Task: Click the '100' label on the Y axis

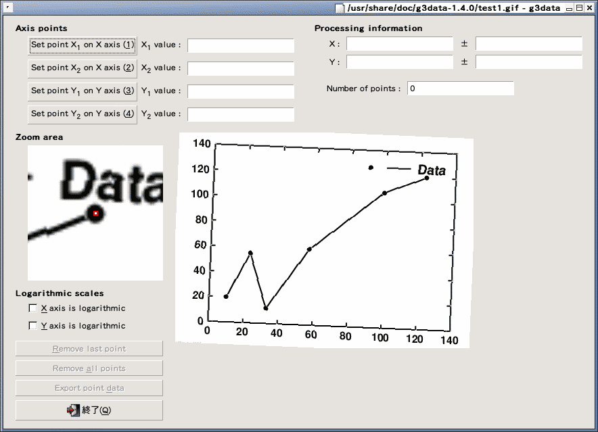Action: point(200,195)
